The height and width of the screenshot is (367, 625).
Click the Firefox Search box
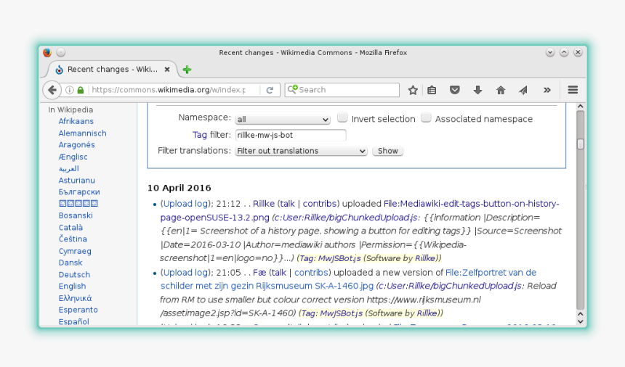click(x=342, y=90)
